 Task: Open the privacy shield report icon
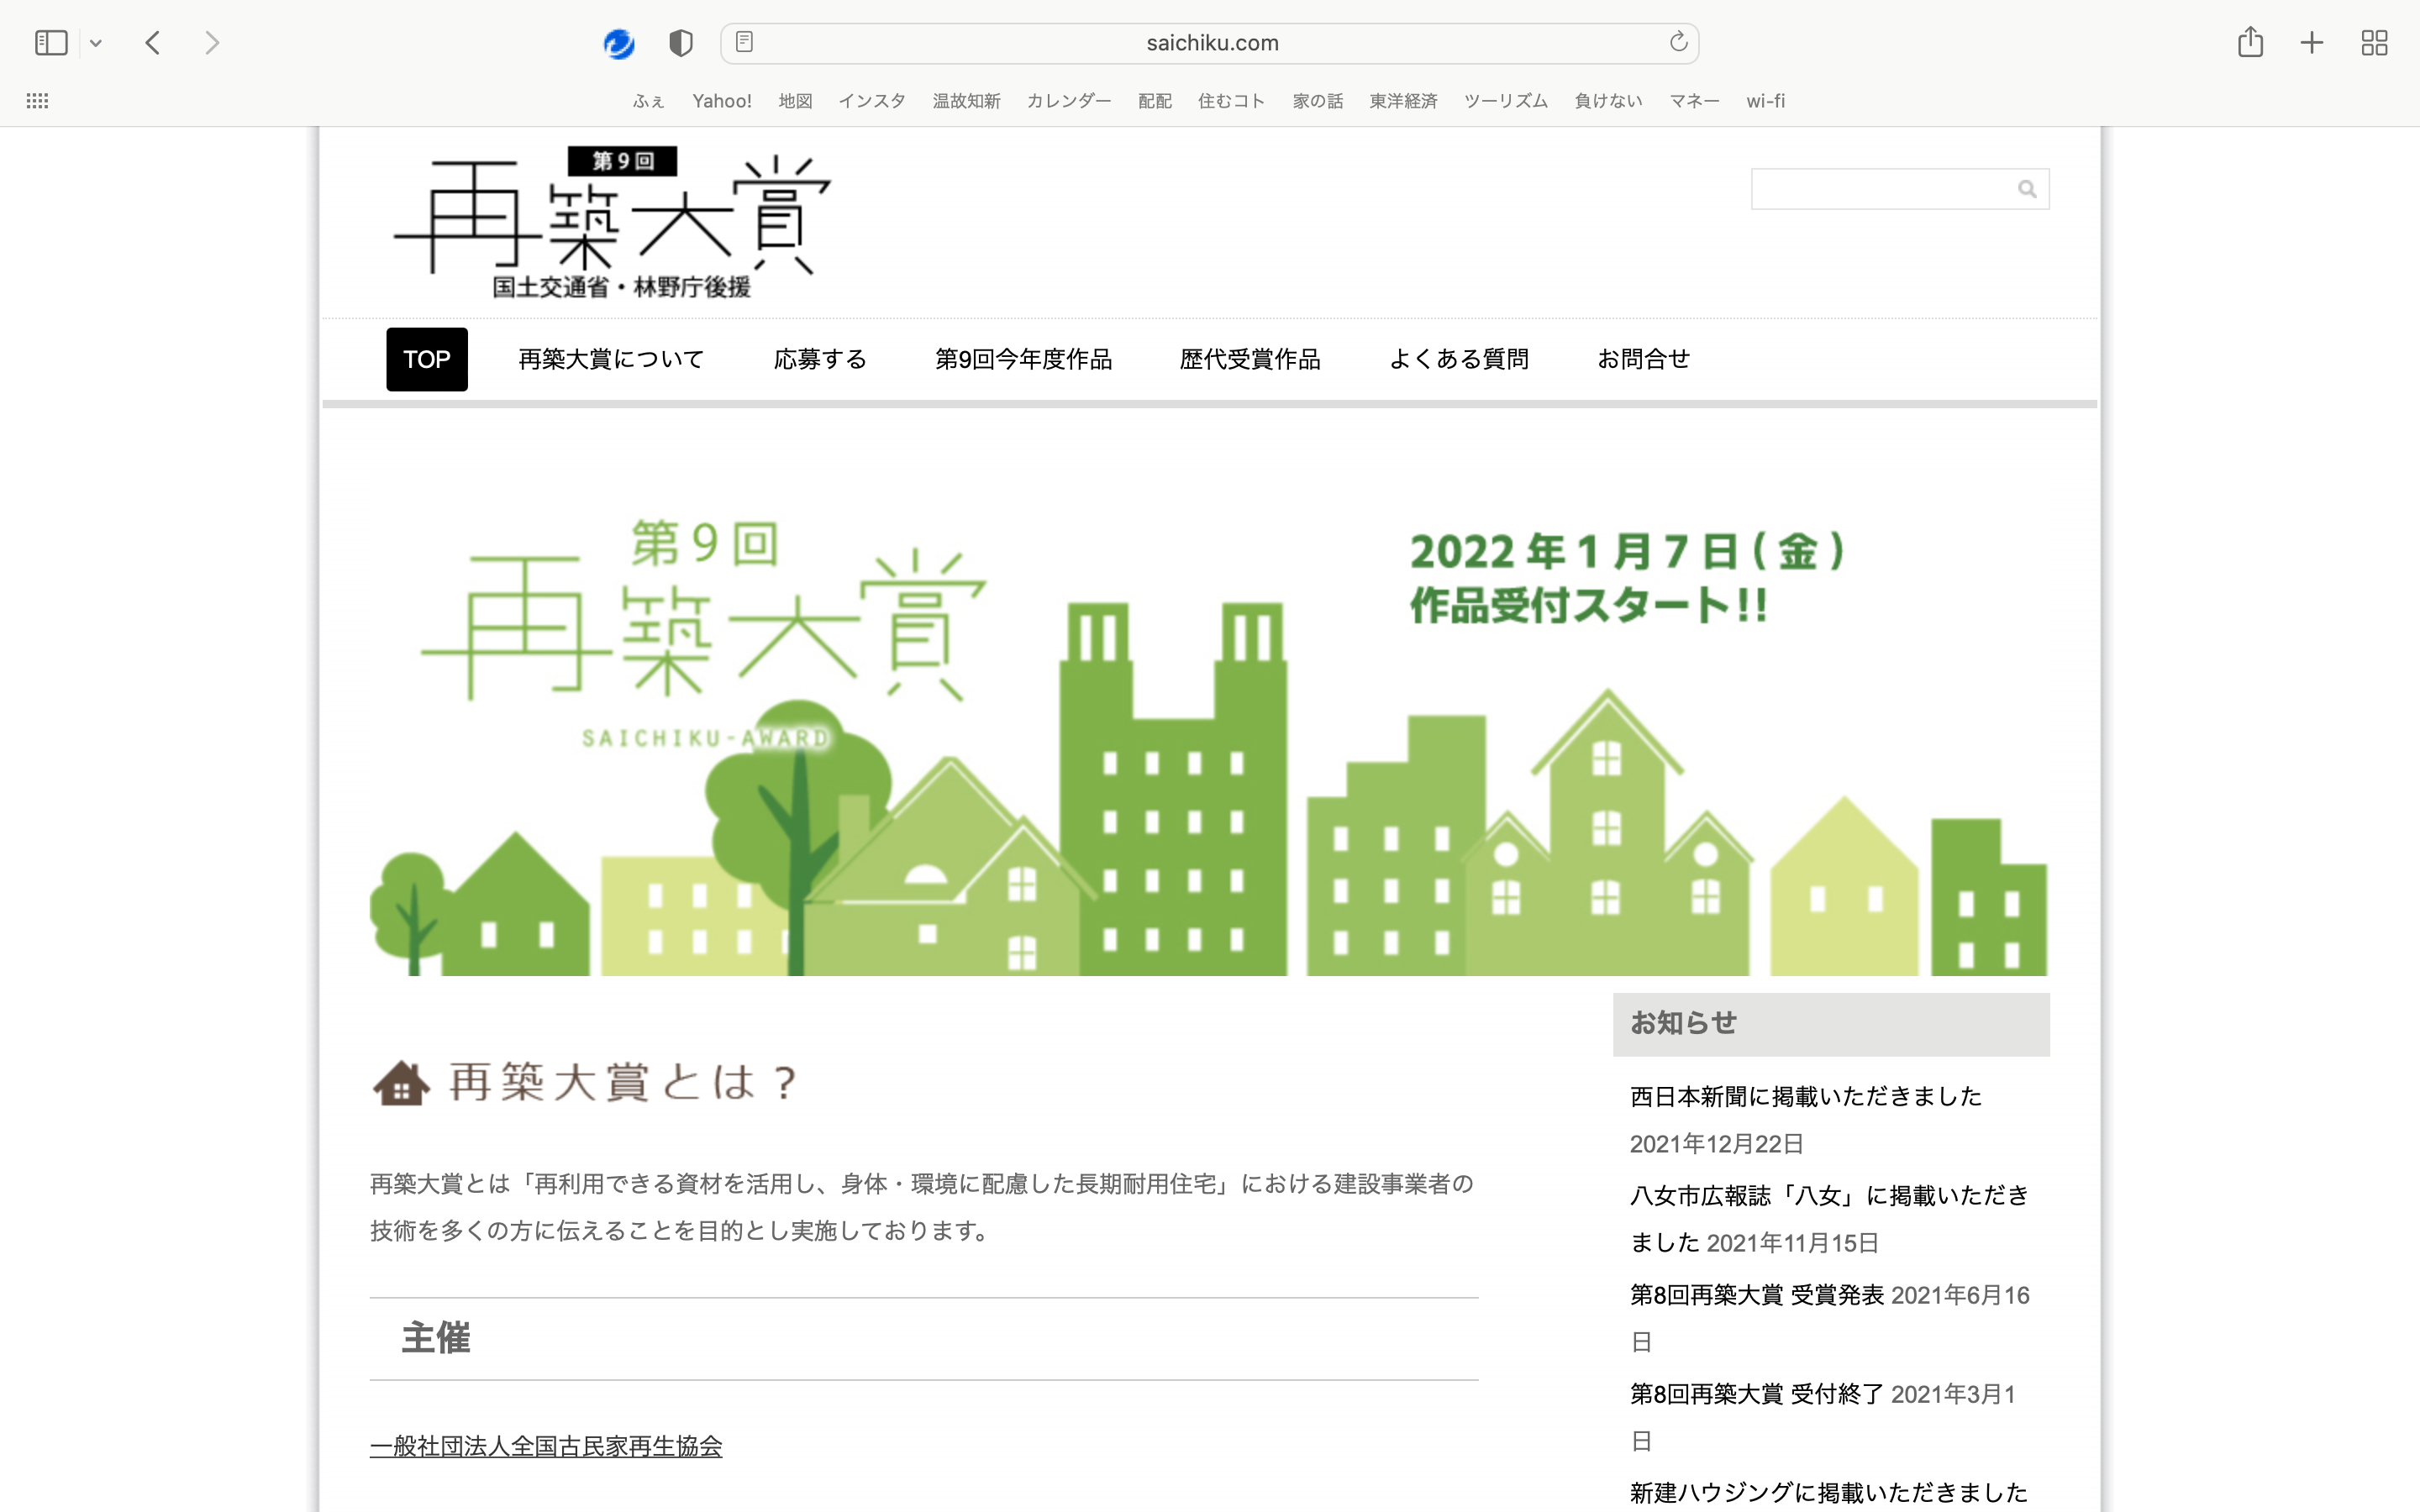681,43
